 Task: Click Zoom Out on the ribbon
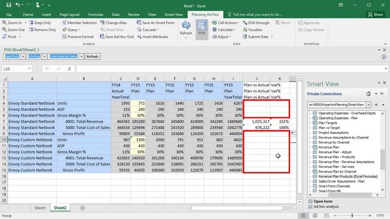[13, 30]
